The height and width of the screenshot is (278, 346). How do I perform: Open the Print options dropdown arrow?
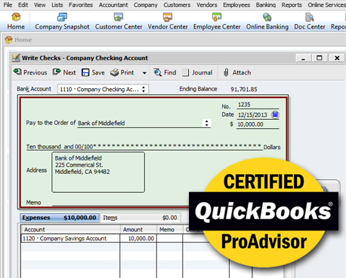point(144,73)
